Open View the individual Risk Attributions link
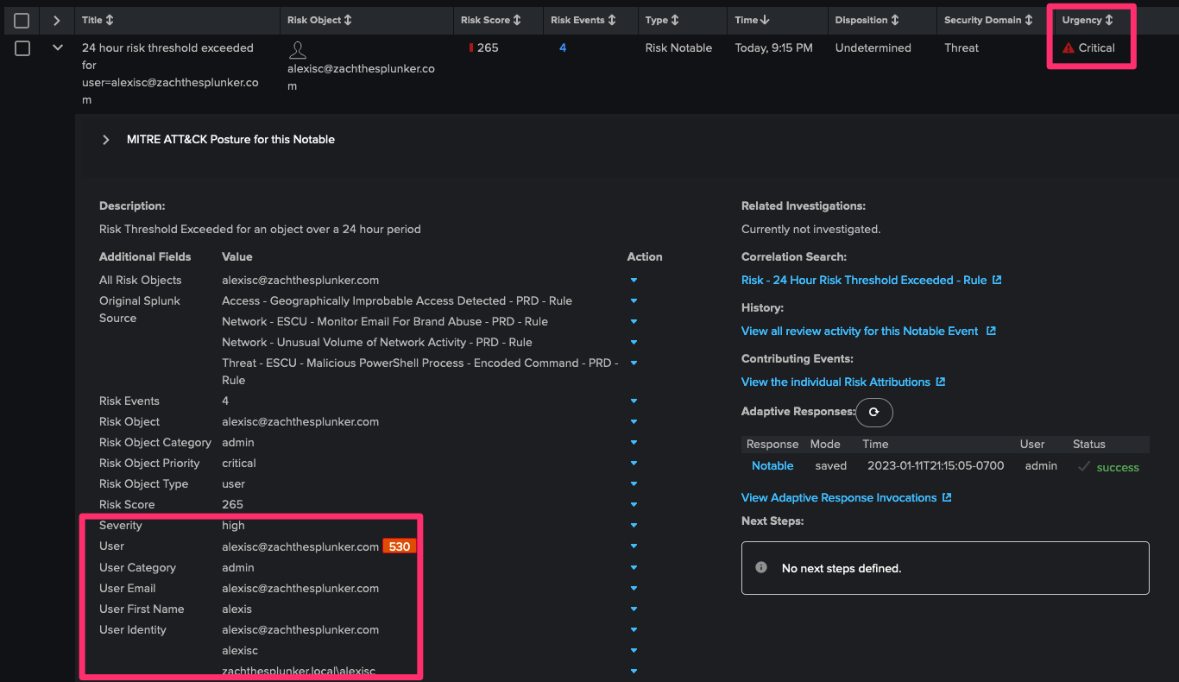Screen dimensions: 1179x682 click(835, 382)
